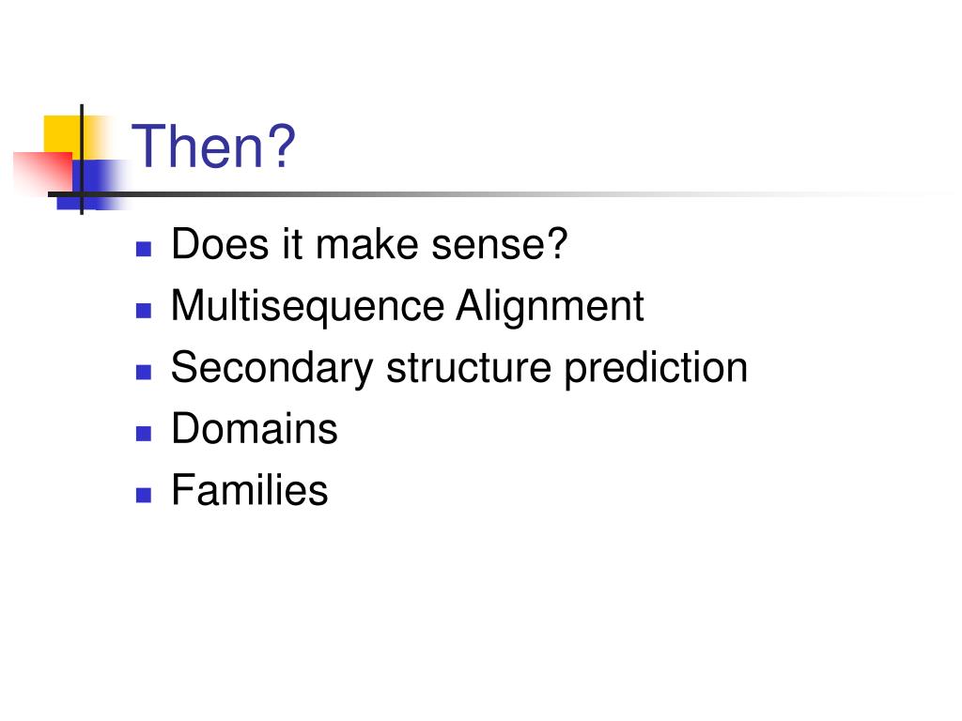
Task: Click the yellow square in the title graphic
Action: pyautogui.click(x=63, y=134)
